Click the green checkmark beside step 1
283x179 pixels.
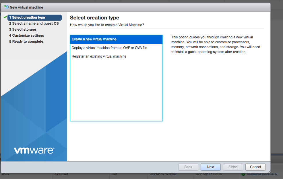pos(5,17)
